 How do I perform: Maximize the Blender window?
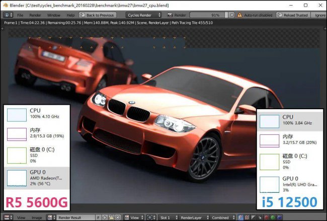pyautogui.click(x=305, y=5)
